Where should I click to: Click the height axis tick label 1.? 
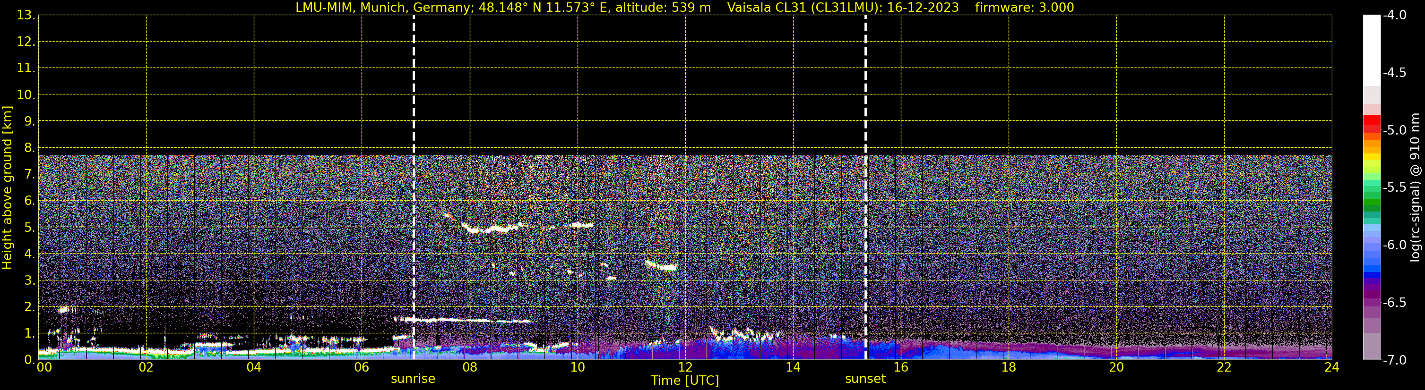tap(30, 334)
